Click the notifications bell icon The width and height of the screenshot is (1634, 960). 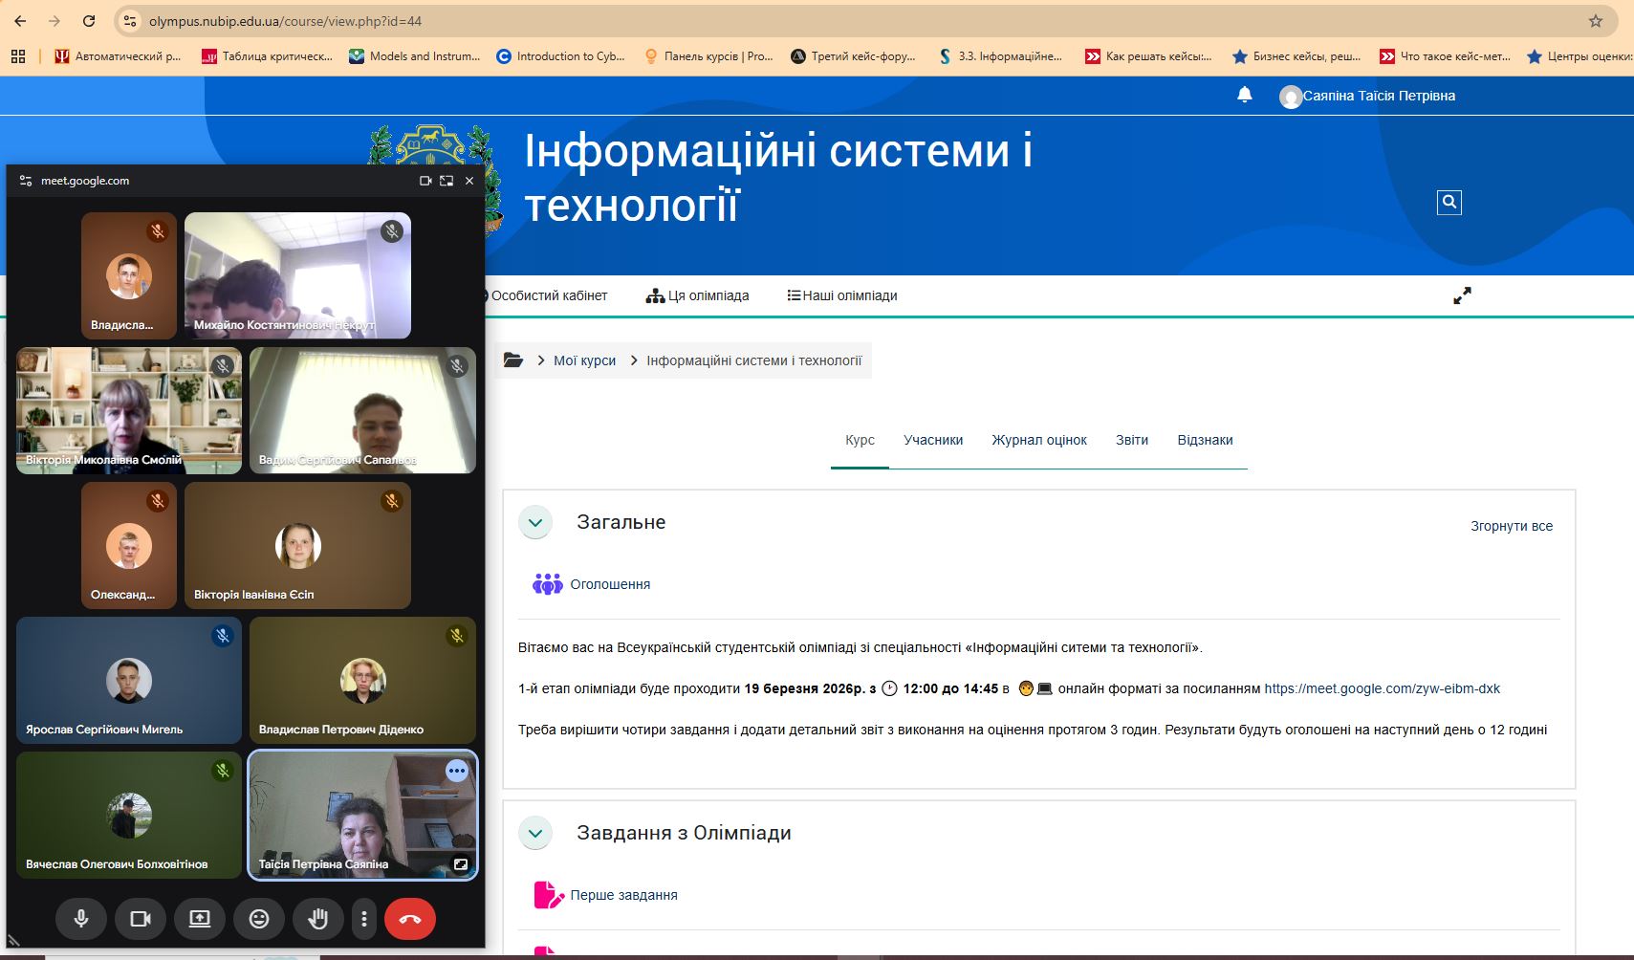coord(1244,95)
